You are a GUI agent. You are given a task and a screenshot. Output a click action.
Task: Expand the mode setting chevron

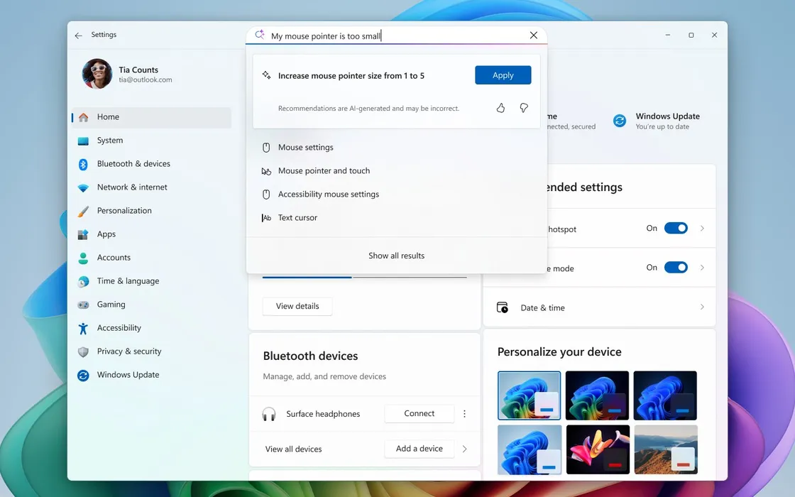(702, 267)
